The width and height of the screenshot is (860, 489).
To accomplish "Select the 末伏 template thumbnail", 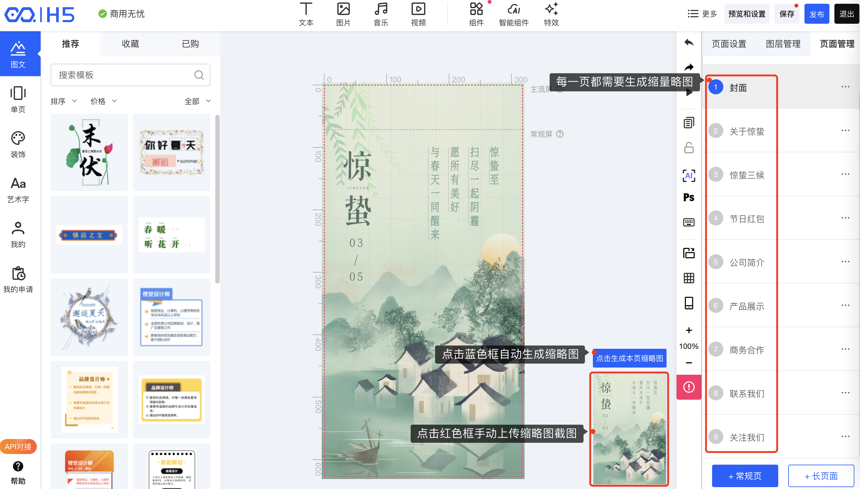I will point(89,152).
